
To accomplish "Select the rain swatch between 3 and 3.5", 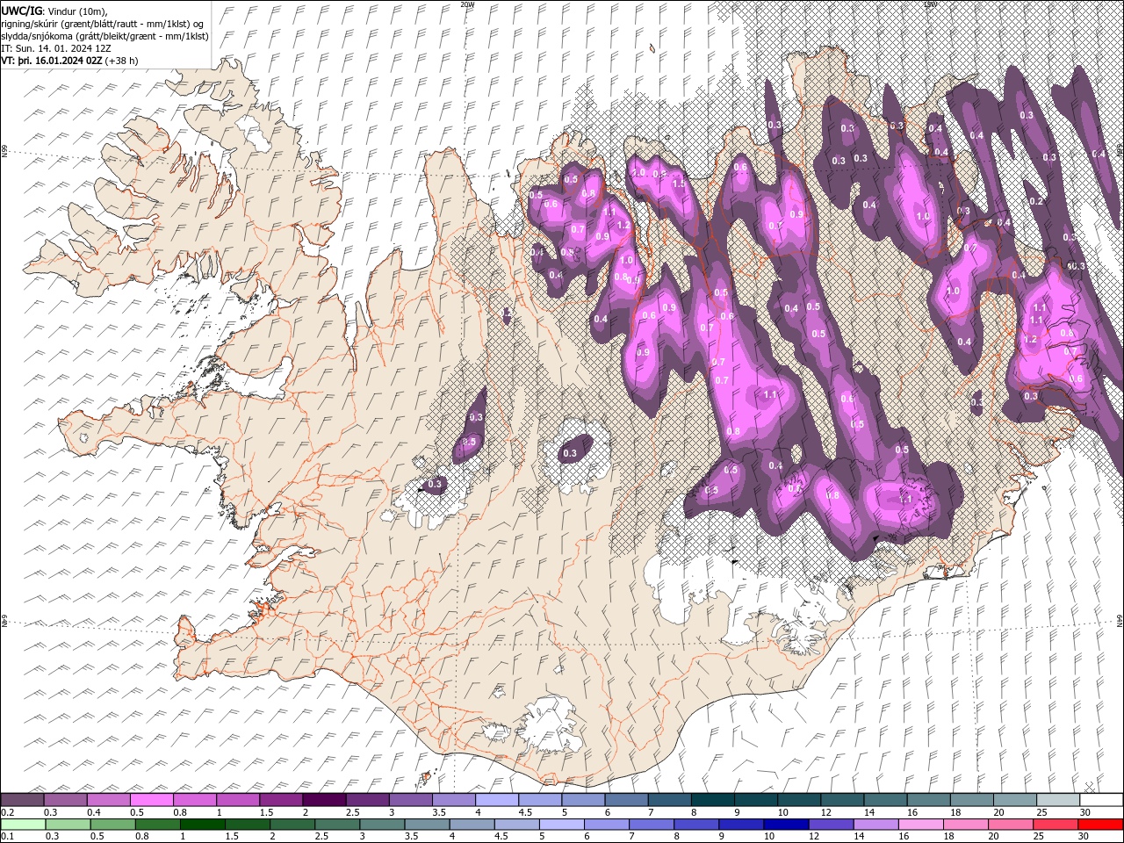I will tap(382, 824).
